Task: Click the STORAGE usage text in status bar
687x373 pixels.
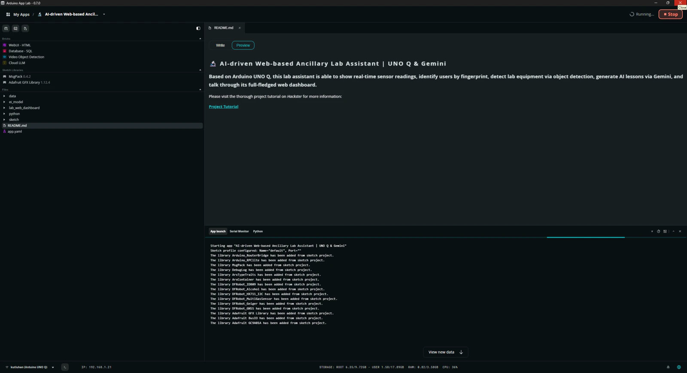Action: pos(362,367)
